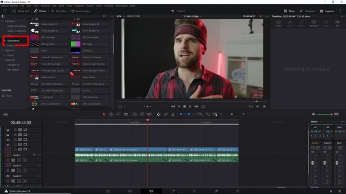
Task: Click the first video clip on V1
Action: pos(84,150)
